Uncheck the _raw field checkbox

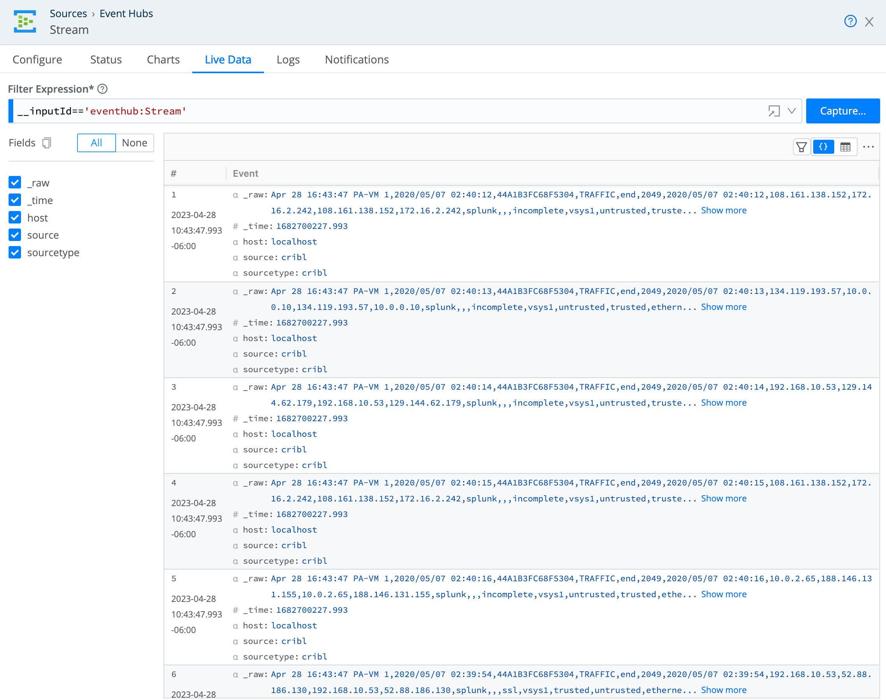(x=15, y=182)
